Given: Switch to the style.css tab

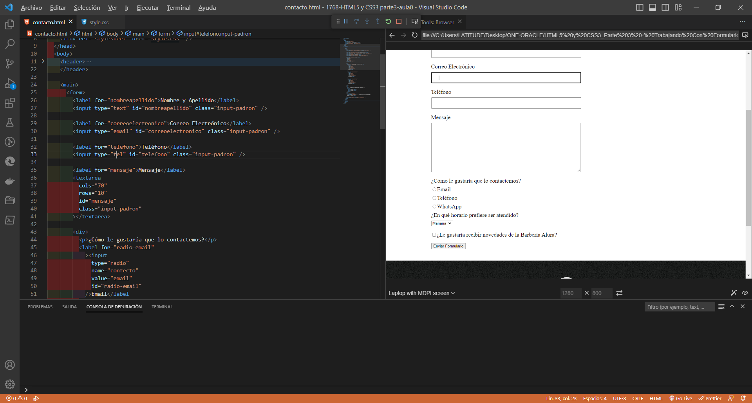Looking at the screenshot, I should (x=99, y=22).
